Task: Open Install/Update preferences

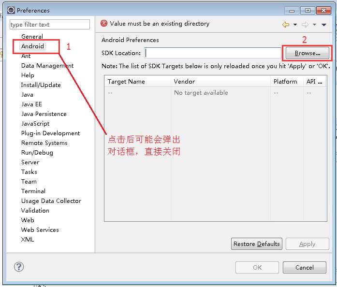Action: [41, 85]
